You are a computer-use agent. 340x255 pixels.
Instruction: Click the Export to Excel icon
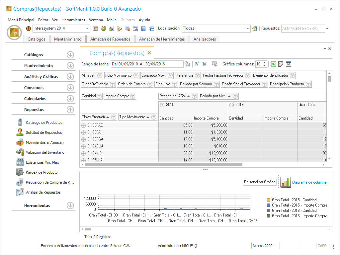(273, 64)
